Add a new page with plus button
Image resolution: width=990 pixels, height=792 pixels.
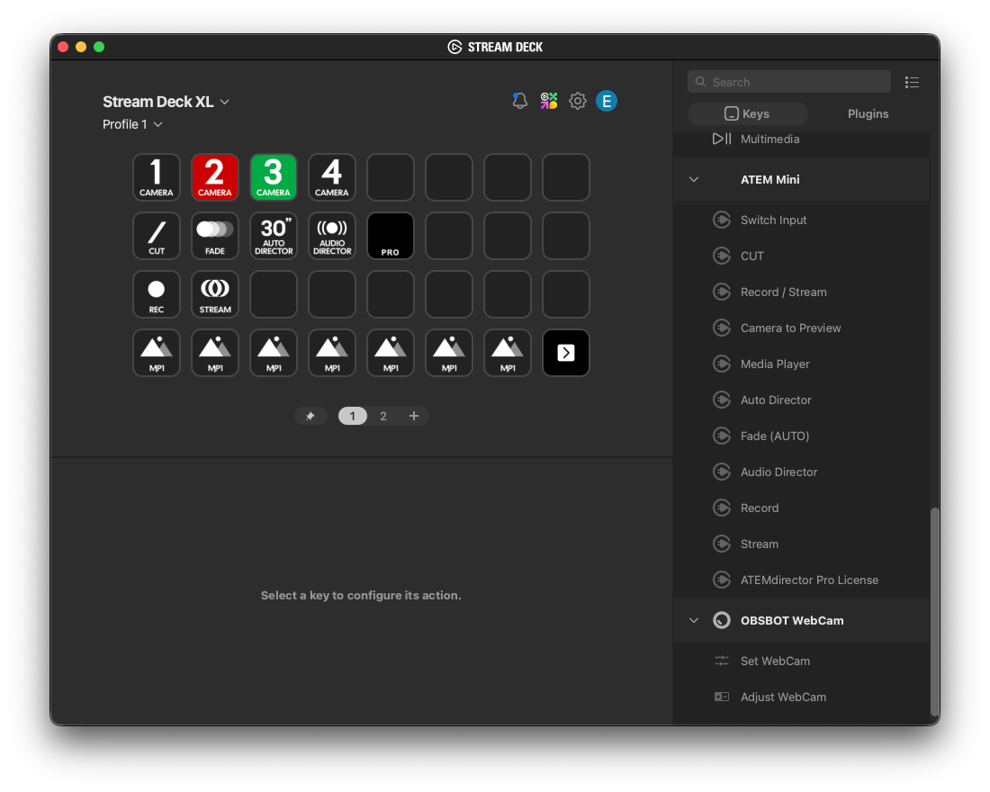coord(414,416)
